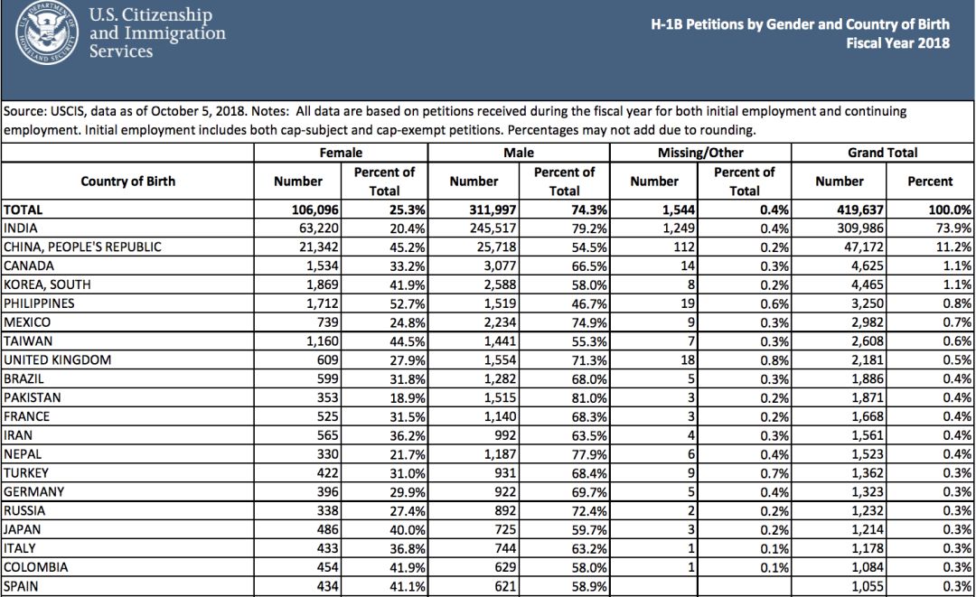Click total missing number 1,544
The width and height of the screenshot is (976, 597).
click(679, 210)
